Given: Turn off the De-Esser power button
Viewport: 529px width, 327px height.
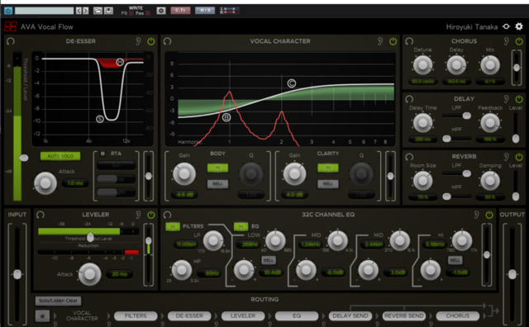Looking at the screenshot, I should coord(151,41).
